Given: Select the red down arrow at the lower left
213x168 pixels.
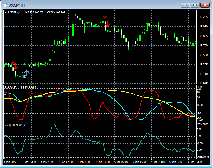Looking at the screenshot, I should [x=16, y=66].
